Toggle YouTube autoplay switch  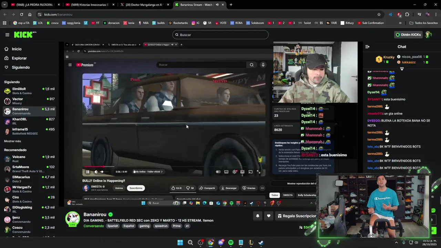(218, 172)
